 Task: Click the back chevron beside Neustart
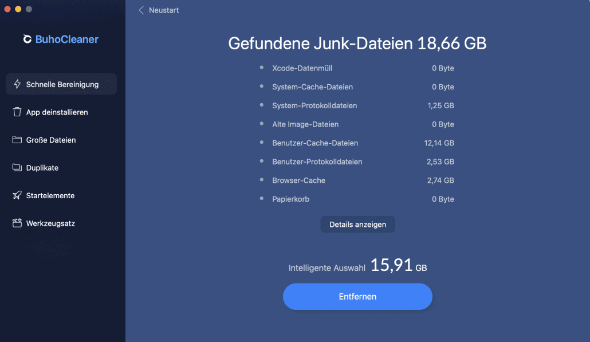pos(141,10)
